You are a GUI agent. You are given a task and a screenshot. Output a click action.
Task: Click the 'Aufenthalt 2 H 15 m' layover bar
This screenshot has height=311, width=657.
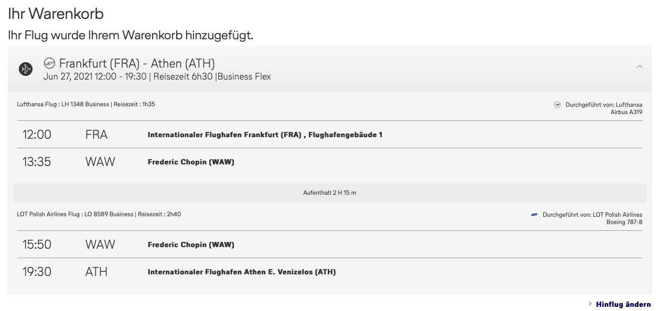[329, 193]
